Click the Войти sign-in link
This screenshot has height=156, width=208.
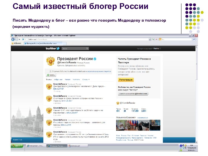click(156, 49)
